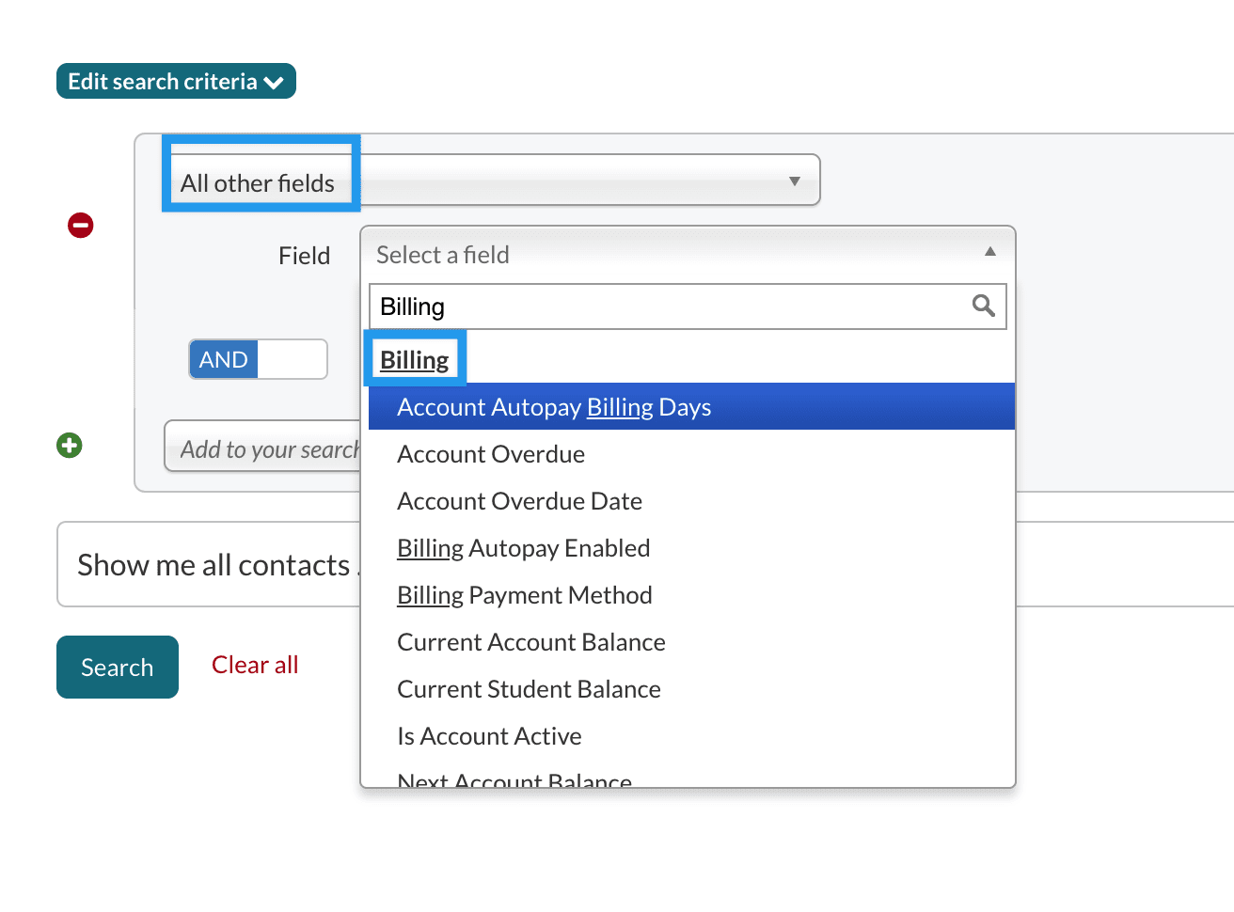Viewport: 1234px width, 912px height.
Task: Click the Add to your search field
Action: [264, 449]
